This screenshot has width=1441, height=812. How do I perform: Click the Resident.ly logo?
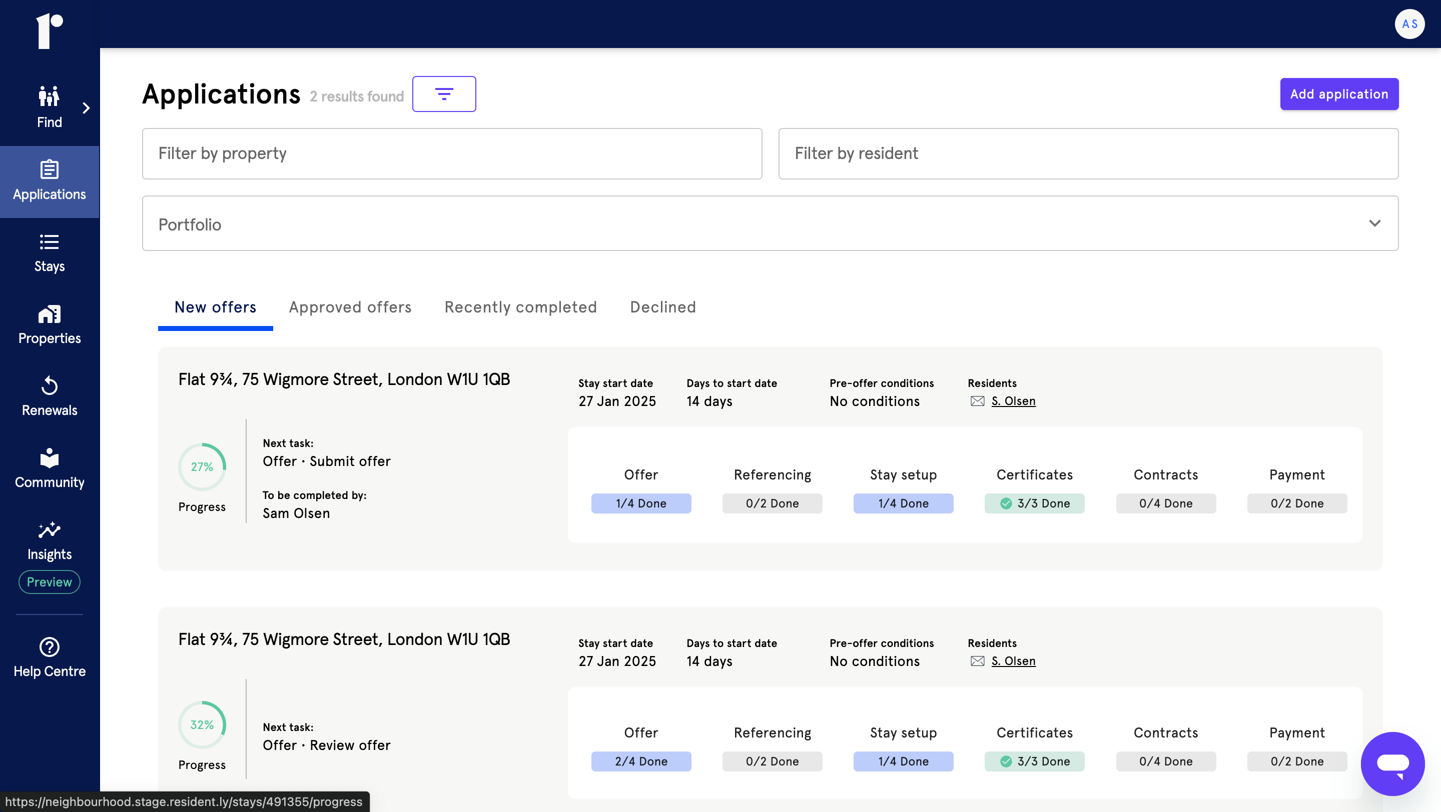[x=49, y=30]
